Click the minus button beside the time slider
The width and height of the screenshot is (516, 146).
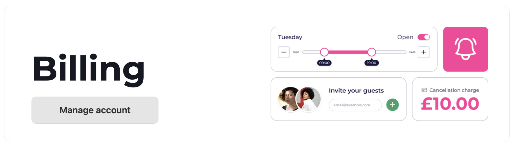[x=284, y=52]
